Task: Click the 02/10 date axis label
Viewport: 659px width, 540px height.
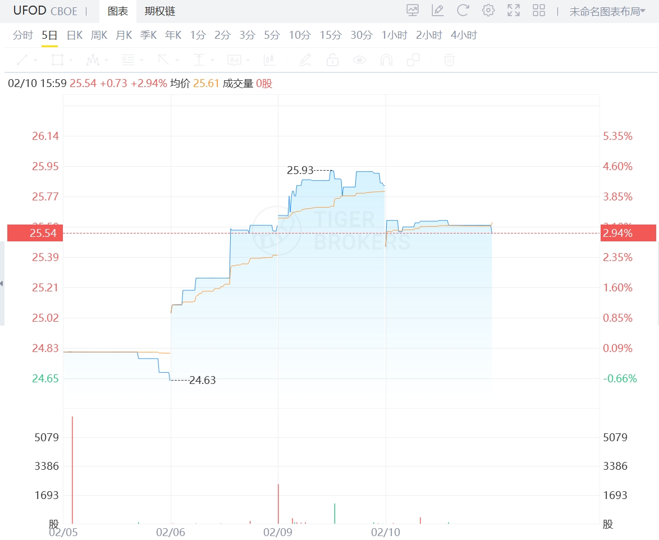Action: (386, 533)
